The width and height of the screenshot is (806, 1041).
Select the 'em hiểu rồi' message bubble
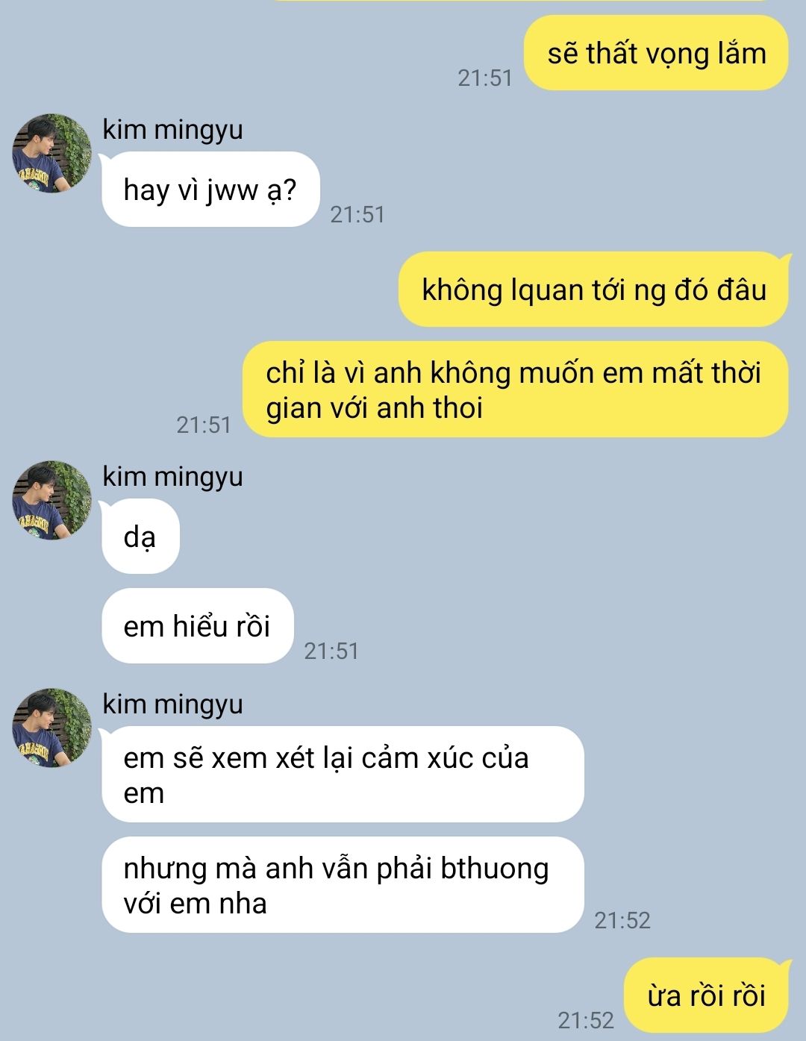click(x=198, y=625)
